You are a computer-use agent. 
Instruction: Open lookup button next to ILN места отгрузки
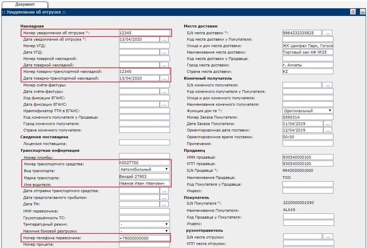328,236
